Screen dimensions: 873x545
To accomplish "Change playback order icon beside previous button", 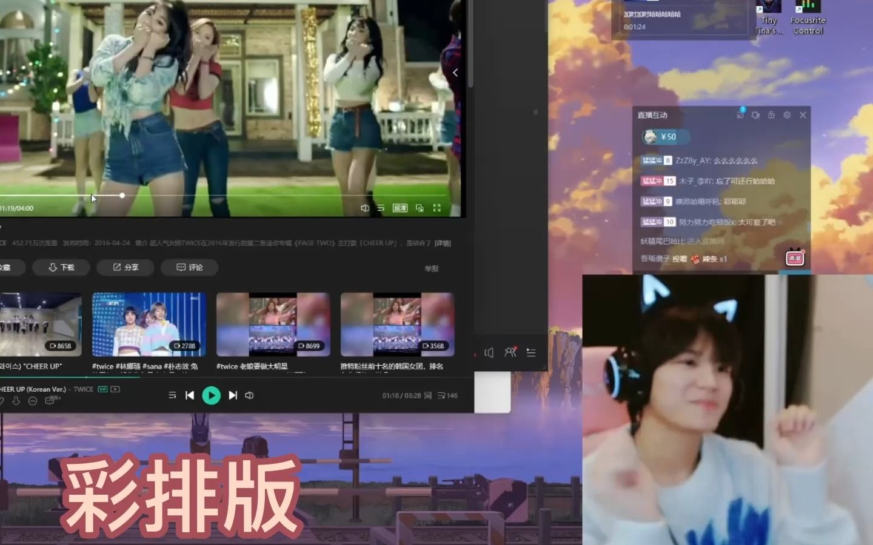I will pyautogui.click(x=172, y=395).
